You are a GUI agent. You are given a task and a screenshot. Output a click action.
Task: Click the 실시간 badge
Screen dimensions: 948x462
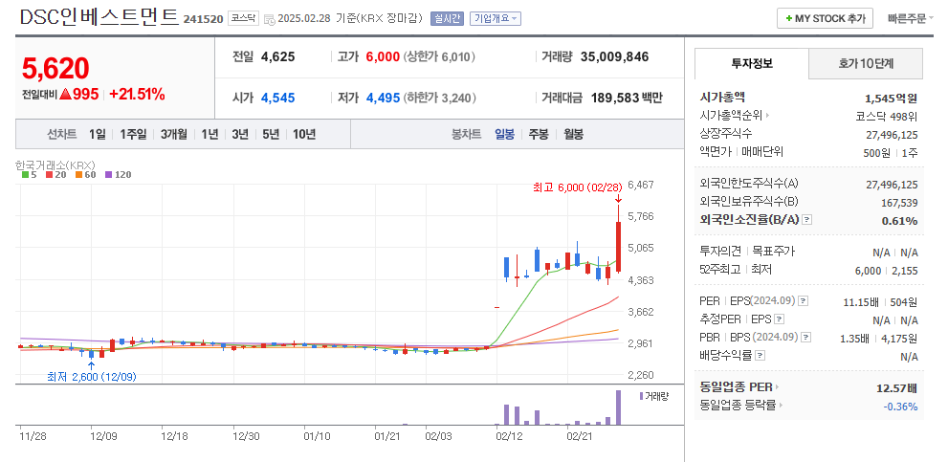pyautogui.click(x=447, y=18)
